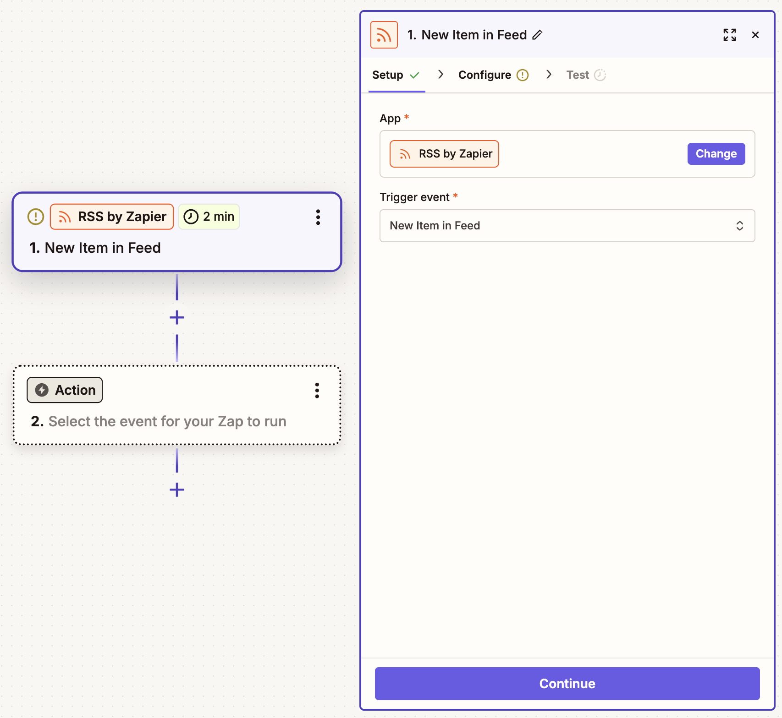Open the pencil icon to rename the trigger

(x=537, y=34)
